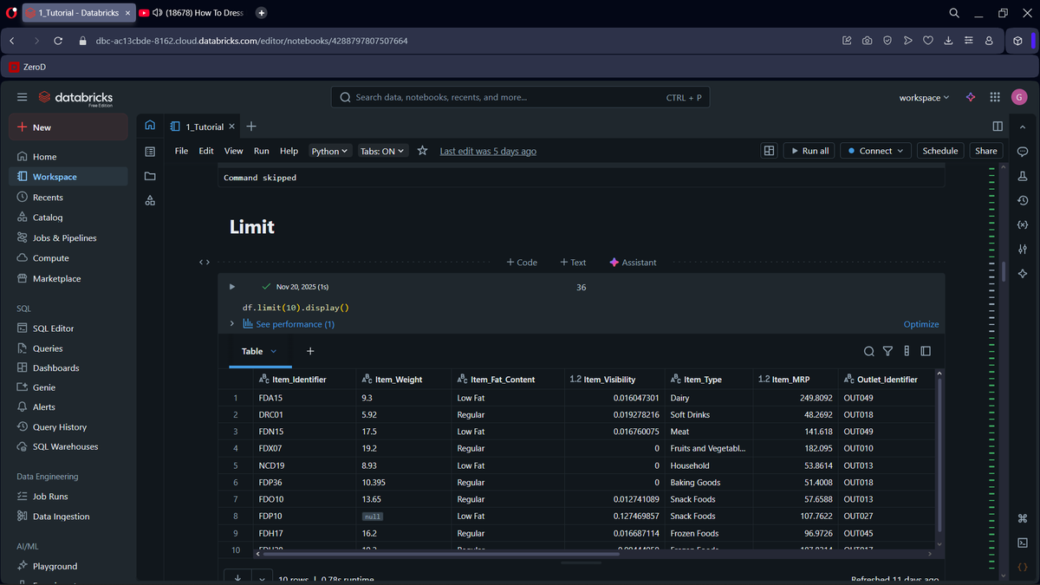Open the workspace folder browser icon

point(150,176)
